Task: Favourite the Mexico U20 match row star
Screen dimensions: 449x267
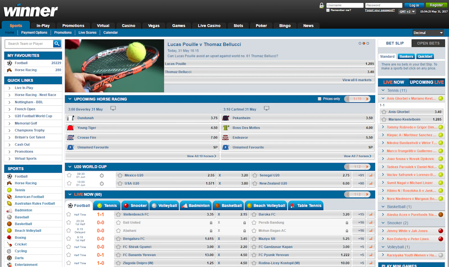Action: 69,175
